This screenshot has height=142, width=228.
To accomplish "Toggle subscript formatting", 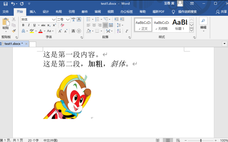I will 49,25.
